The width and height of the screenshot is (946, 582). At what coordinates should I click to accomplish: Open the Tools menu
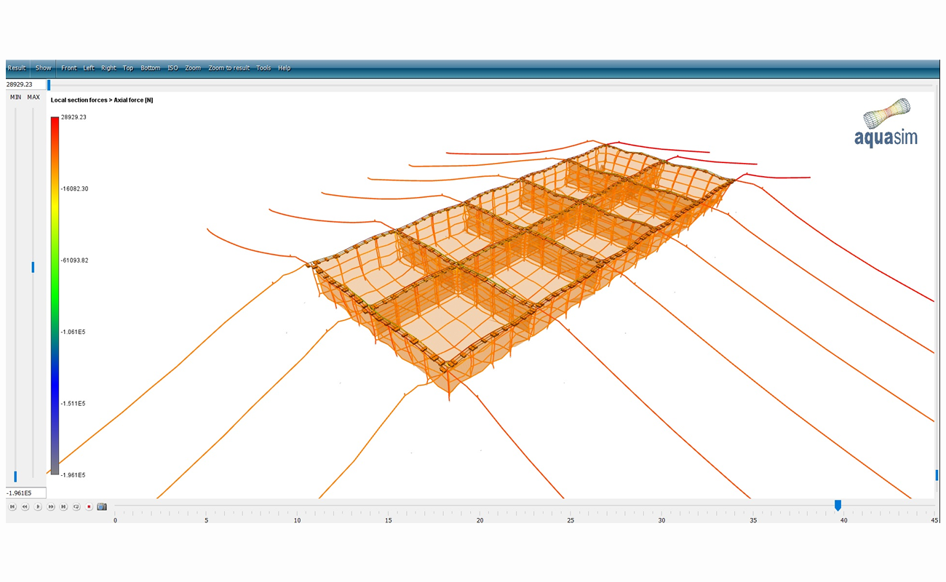[x=263, y=68]
